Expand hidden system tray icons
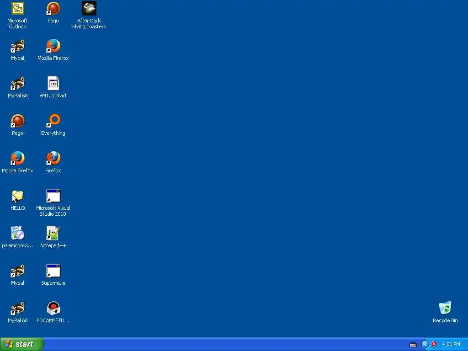This screenshot has height=351, width=468. 425,345
